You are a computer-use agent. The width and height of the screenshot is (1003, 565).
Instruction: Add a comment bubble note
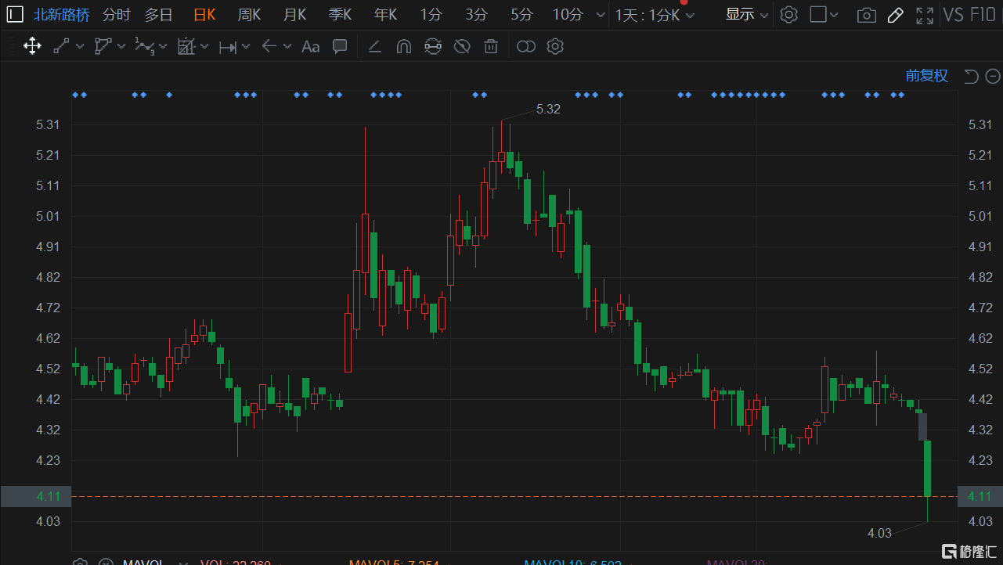coord(340,46)
